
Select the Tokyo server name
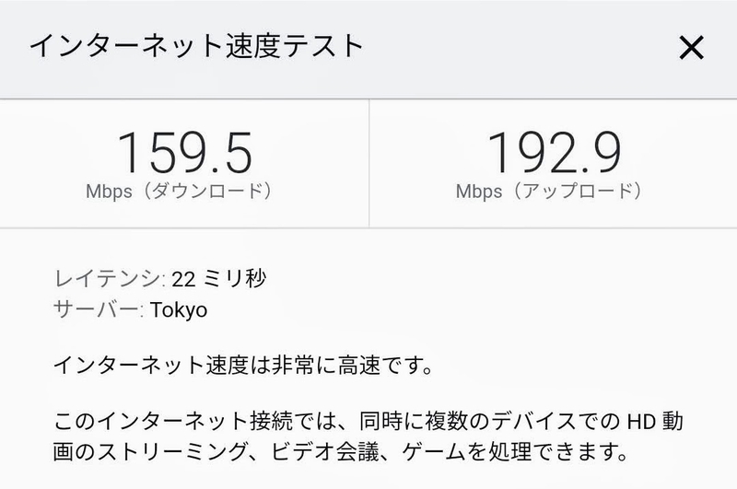pos(179,310)
